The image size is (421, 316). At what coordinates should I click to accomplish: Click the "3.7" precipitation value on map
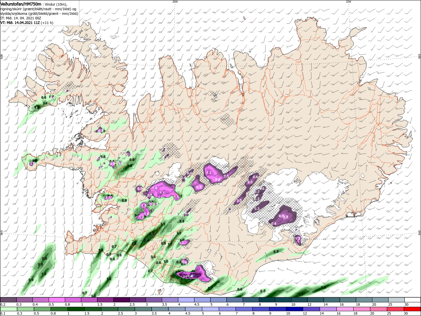(185, 277)
